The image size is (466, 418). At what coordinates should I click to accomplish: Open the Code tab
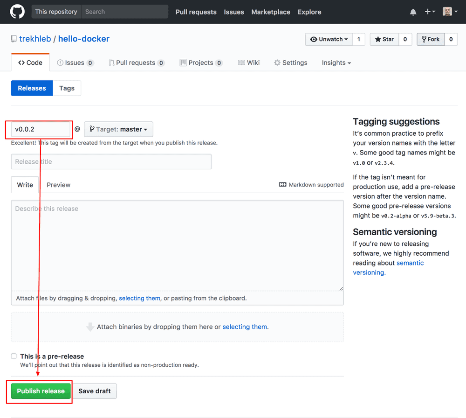point(30,63)
